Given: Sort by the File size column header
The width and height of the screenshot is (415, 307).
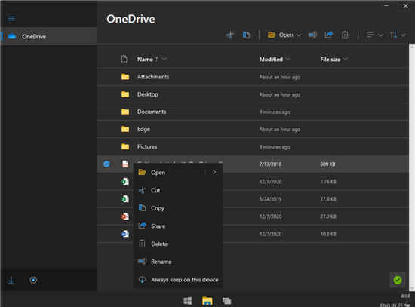Looking at the screenshot, I should click(330, 60).
